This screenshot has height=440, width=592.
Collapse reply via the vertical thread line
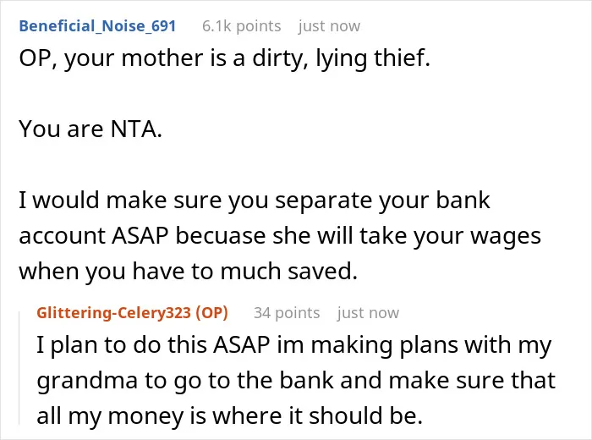[x=19, y=368]
